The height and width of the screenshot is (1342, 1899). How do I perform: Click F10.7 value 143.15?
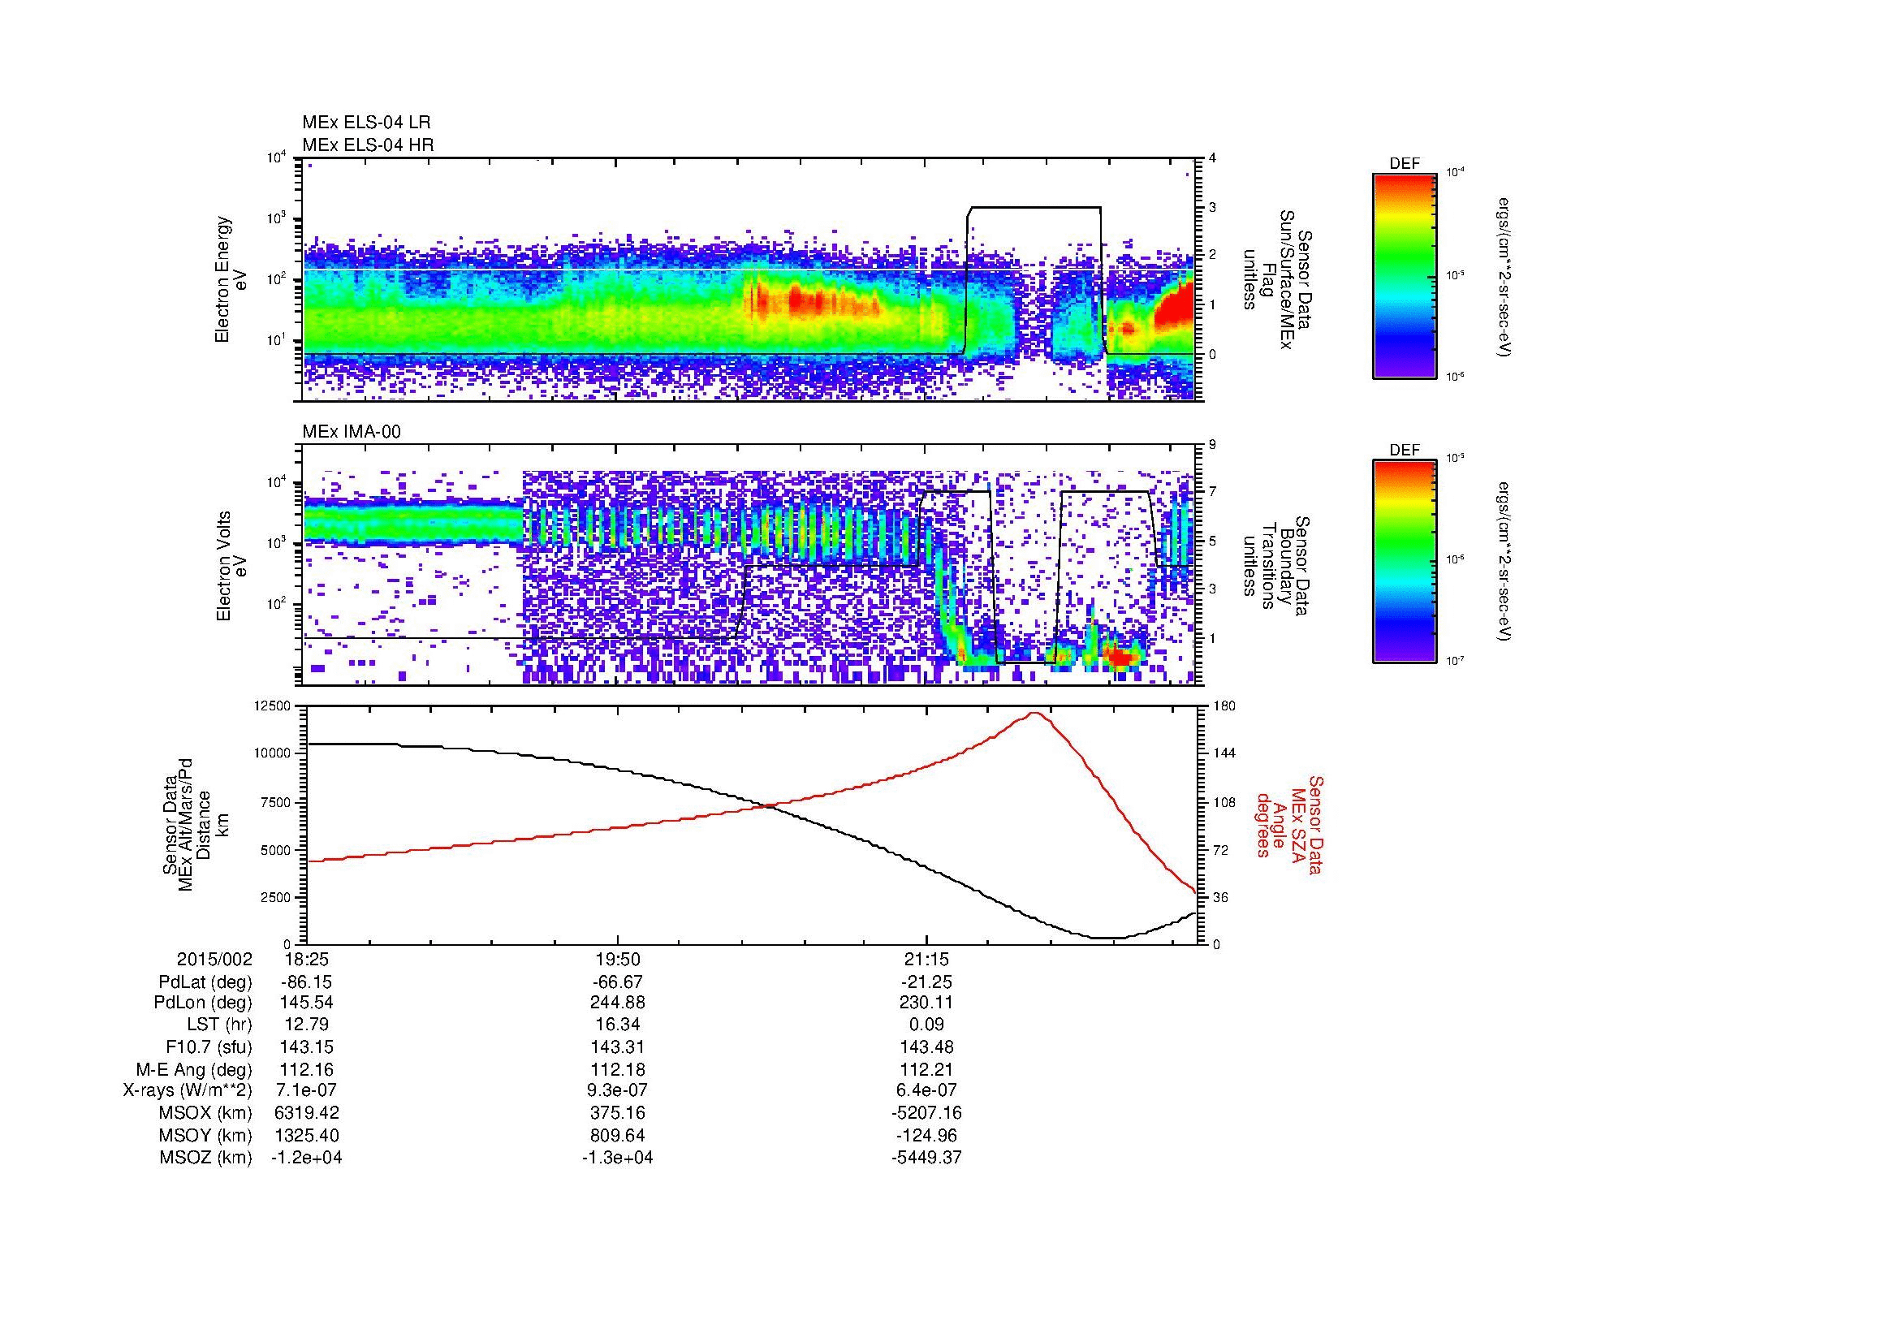[306, 1046]
